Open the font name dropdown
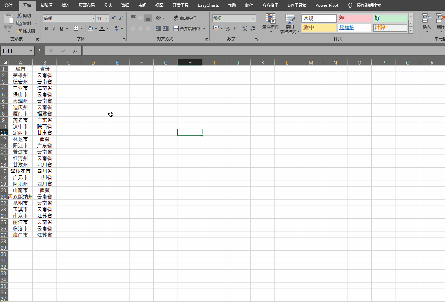The width and height of the screenshot is (445, 302). coord(94,18)
